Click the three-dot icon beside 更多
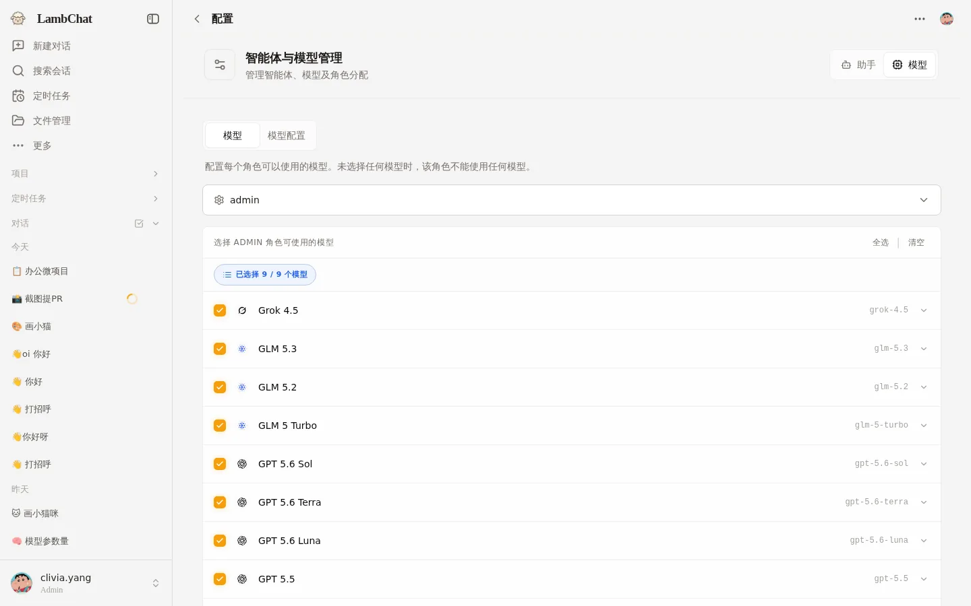 [18, 145]
